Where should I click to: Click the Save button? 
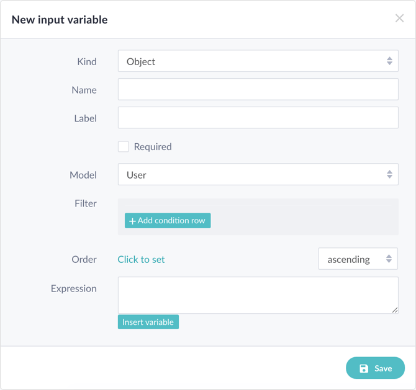pos(375,368)
